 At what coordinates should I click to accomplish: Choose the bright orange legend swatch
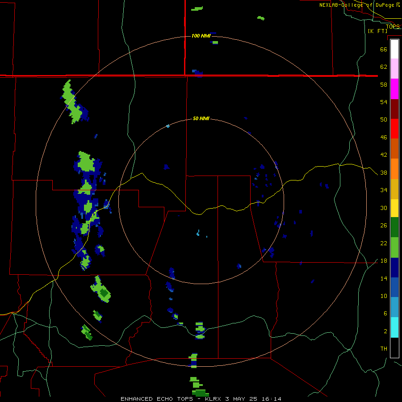tap(394, 169)
